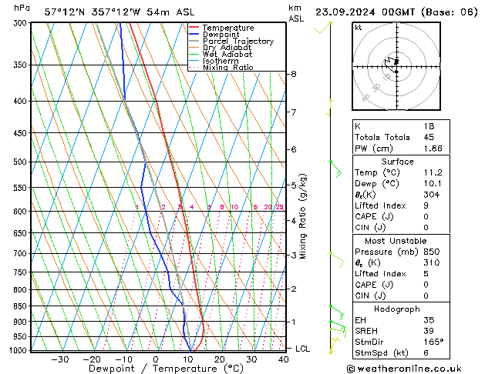Screen dimensions: 485x374
Task: Click the Totals Totals value 45
Action: coord(429,137)
